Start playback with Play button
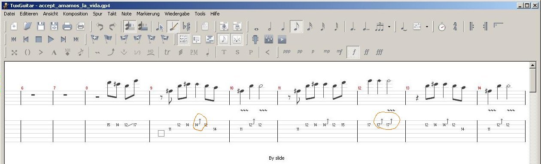 51,39
